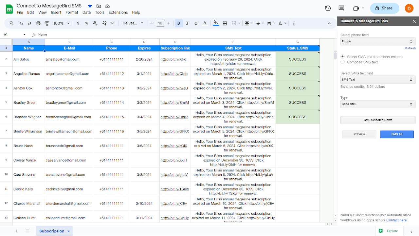
Task: Open more toolbar options
Action: (x=294, y=23)
